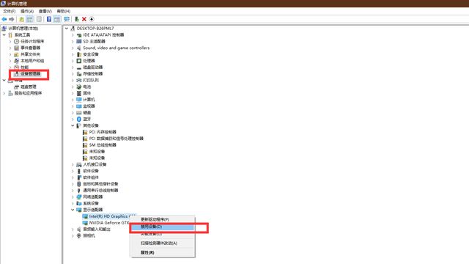Select the 计算机管理(本地) root node

click(23, 29)
